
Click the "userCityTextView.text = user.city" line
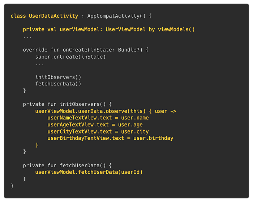click(98, 132)
